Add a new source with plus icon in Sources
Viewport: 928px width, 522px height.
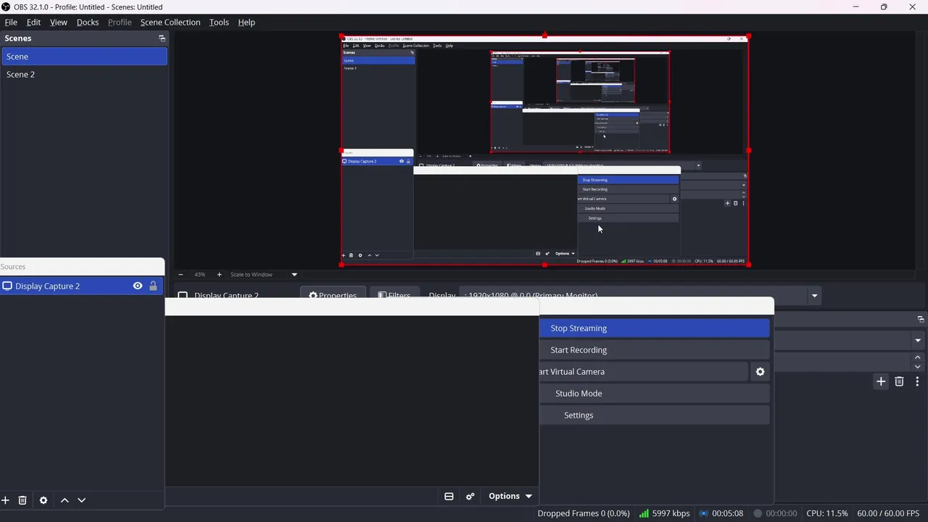(5, 500)
